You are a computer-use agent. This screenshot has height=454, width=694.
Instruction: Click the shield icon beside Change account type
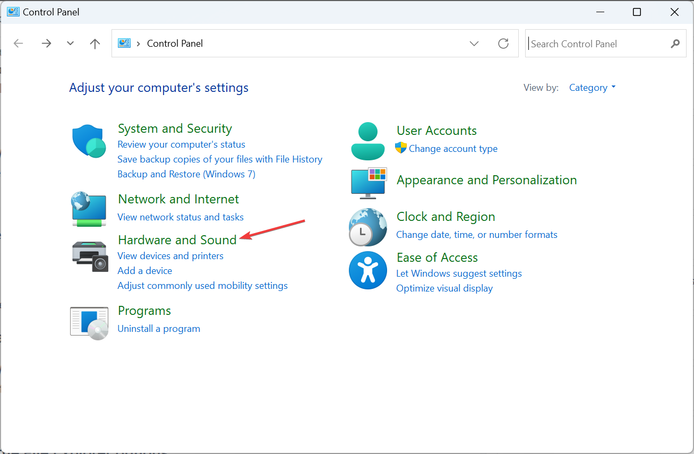pyautogui.click(x=401, y=148)
